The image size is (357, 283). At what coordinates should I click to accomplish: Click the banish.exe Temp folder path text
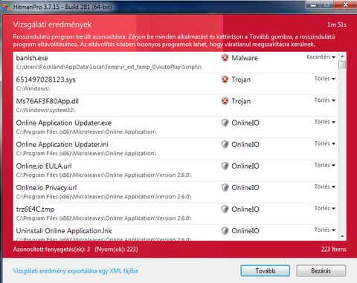pyautogui.click(x=109, y=67)
